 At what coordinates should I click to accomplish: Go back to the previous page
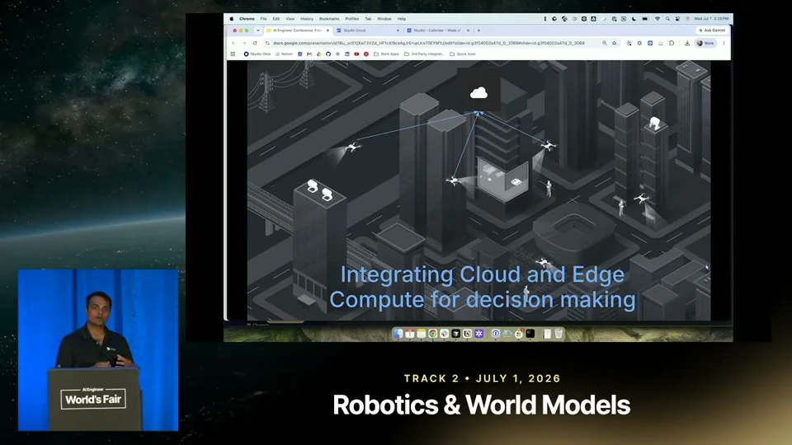tap(233, 43)
